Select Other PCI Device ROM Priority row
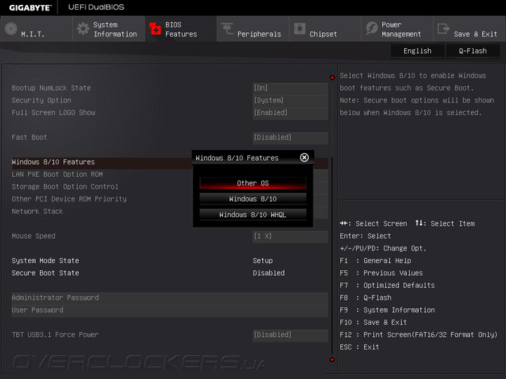The image size is (506, 379). click(x=102, y=199)
